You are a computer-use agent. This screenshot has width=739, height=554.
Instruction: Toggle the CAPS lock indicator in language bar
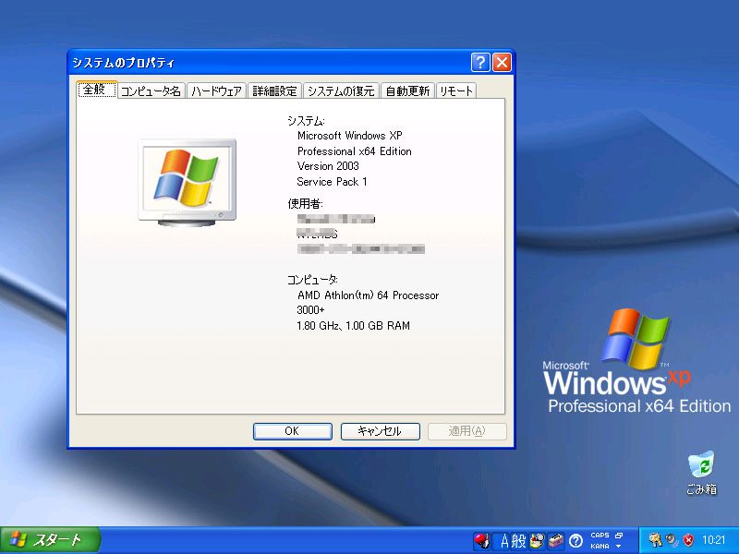click(x=600, y=536)
